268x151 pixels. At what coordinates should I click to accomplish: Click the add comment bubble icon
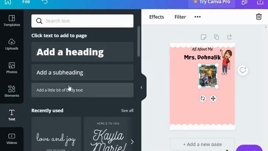[x=243, y=70]
